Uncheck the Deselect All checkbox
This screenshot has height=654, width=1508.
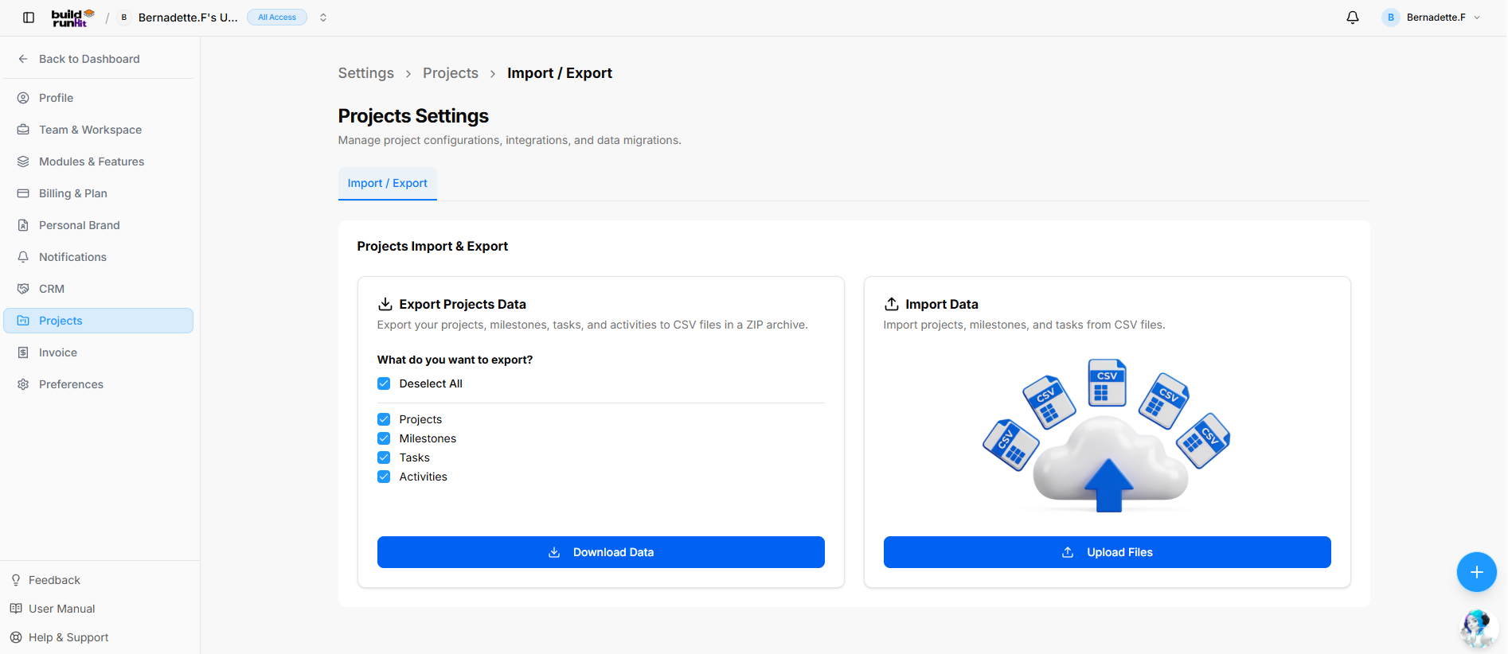coord(384,383)
